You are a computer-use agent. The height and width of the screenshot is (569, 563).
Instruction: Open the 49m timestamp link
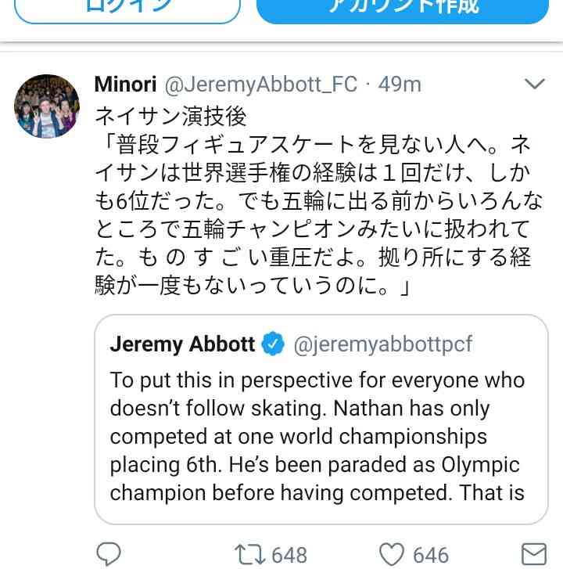[x=400, y=85]
